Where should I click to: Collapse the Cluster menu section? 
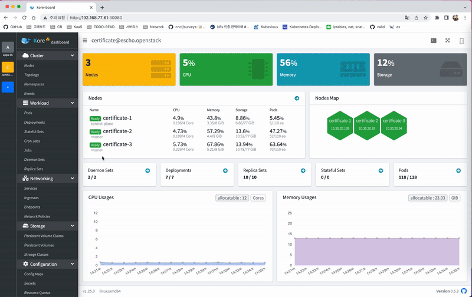[x=47, y=55]
